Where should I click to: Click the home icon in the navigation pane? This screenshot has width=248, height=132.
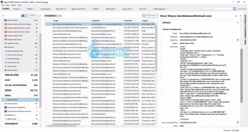pos(23,16)
